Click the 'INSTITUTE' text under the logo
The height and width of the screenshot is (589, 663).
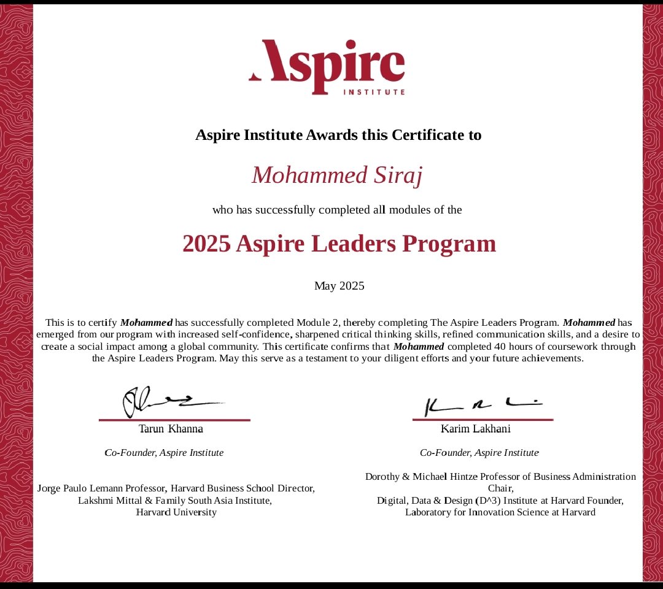tap(374, 91)
